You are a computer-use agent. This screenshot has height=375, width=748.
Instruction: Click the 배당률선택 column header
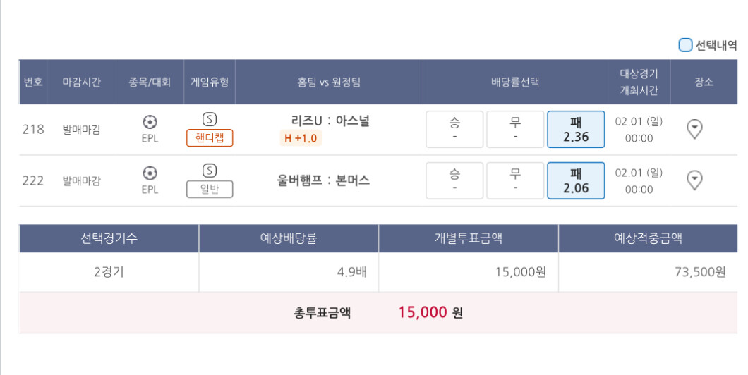click(515, 82)
